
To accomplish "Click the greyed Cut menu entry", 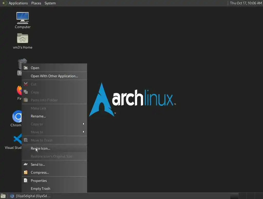I will pyautogui.click(x=54, y=84).
